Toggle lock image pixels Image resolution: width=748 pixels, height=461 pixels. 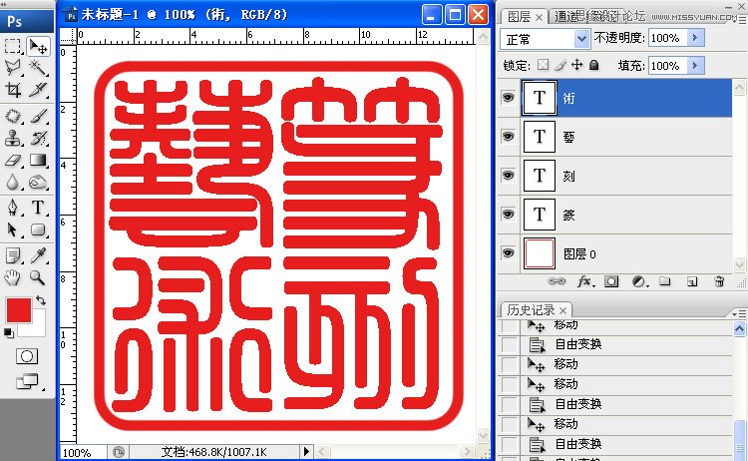(x=561, y=65)
